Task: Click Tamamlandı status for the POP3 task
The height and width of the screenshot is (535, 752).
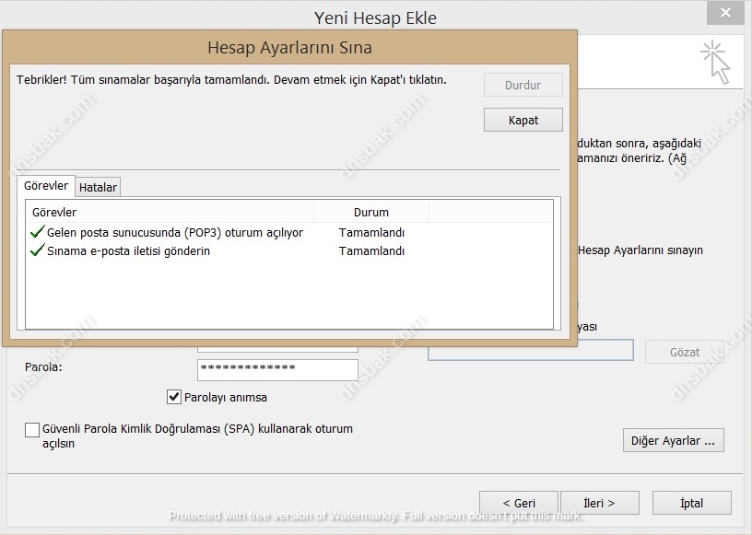Action: tap(371, 232)
